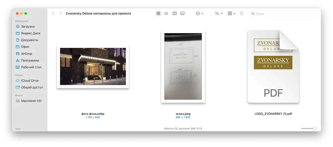
Task: Click the AirDrop radar icon
Action: coord(18,54)
